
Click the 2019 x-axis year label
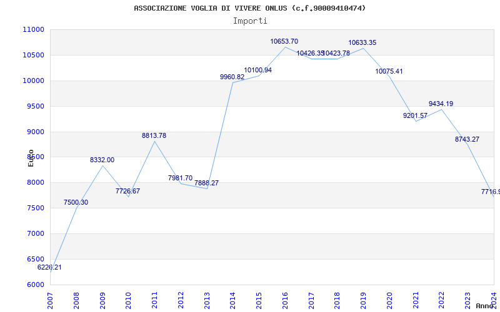(364, 301)
